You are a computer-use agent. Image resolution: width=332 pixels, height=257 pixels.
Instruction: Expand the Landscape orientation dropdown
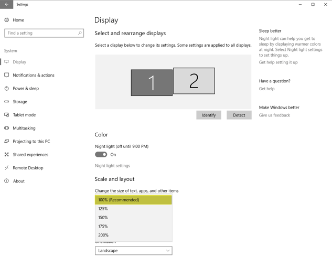tap(133, 251)
